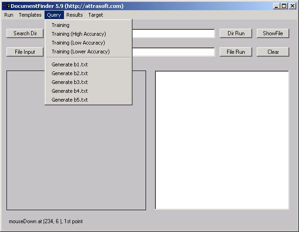Select Generate b5.txt menu item
Screen dimensions: 299x232
coord(70,100)
